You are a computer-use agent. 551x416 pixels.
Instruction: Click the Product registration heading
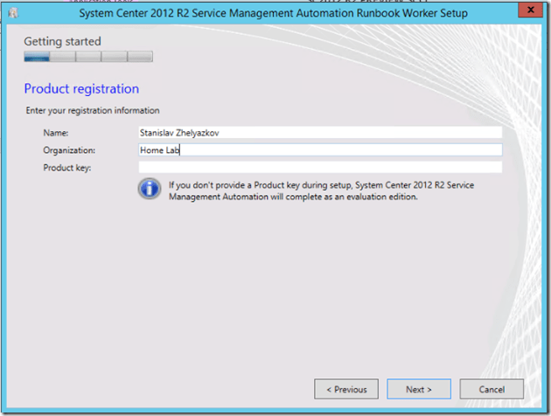tap(81, 89)
